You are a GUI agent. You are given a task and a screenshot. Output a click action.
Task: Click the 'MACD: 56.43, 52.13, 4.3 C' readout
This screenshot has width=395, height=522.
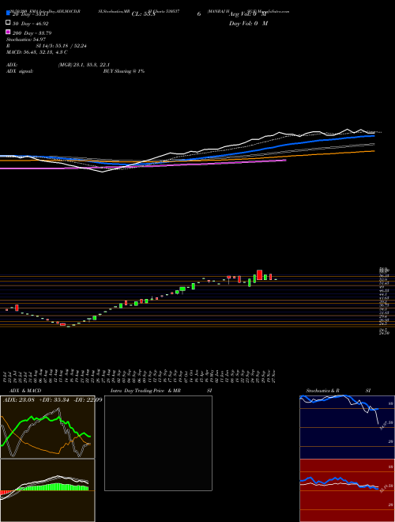point(37,52)
